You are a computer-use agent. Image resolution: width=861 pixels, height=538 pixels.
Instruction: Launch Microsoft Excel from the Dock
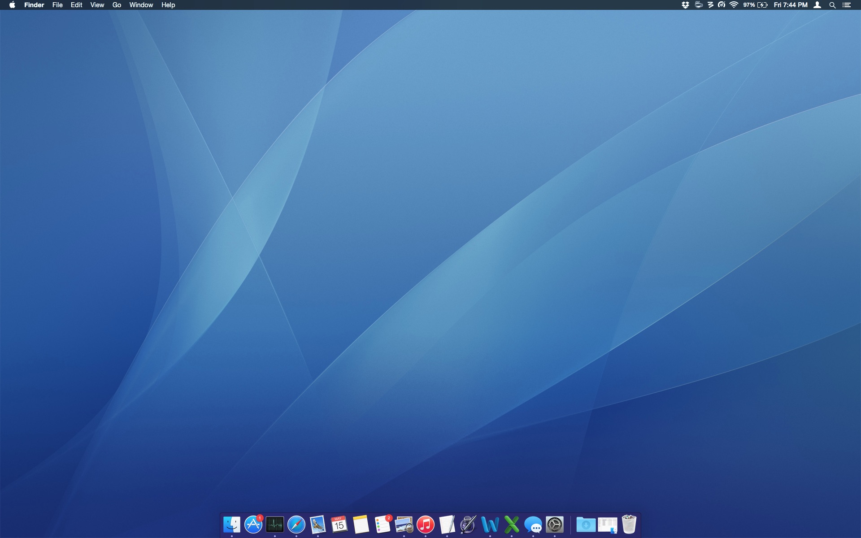(512, 524)
